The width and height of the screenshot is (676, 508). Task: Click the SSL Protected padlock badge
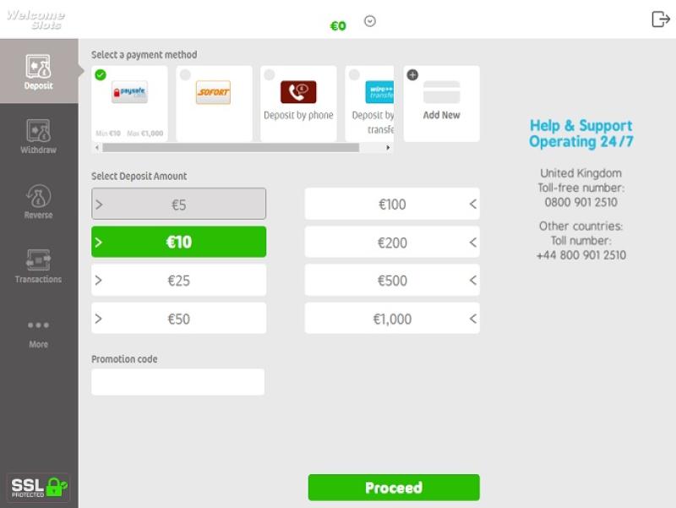[x=39, y=486]
